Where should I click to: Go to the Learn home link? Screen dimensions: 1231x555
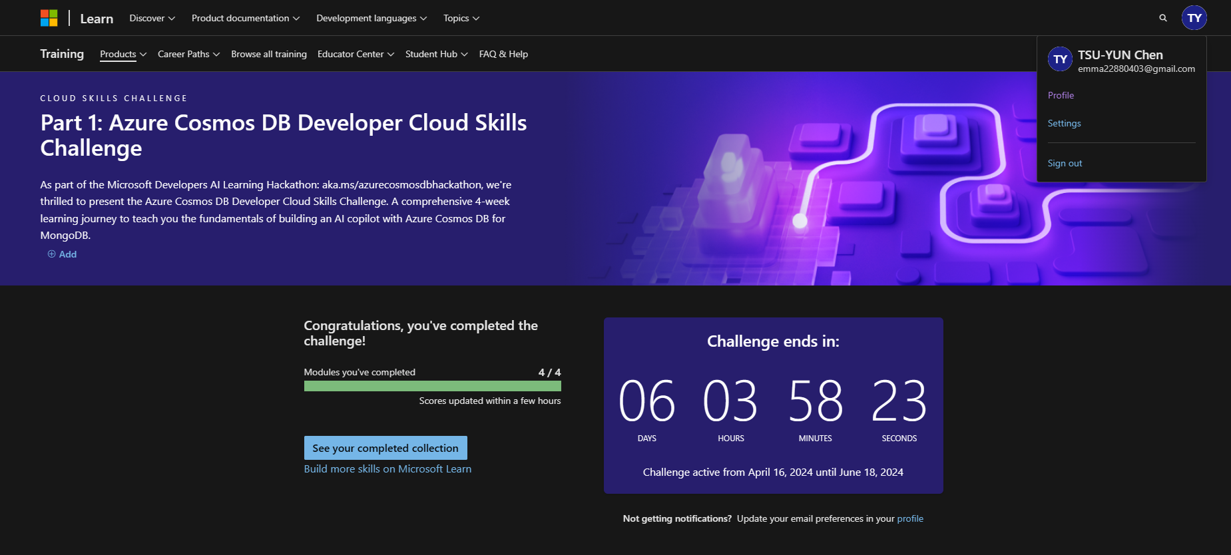tap(97, 19)
